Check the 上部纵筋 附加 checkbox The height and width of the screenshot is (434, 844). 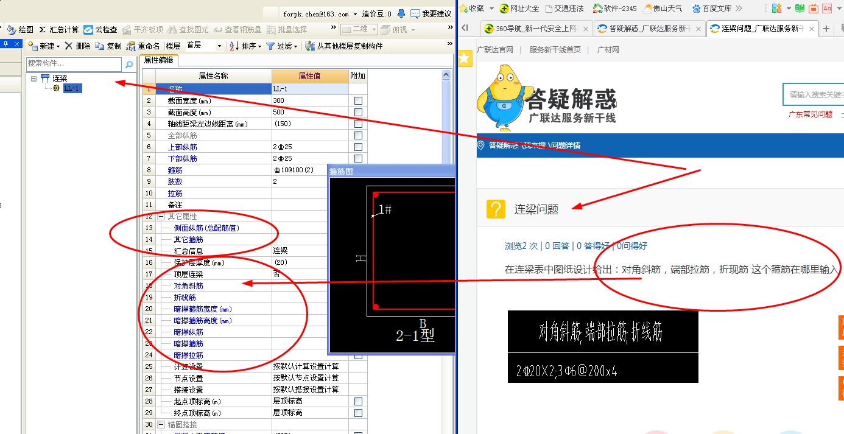[358, 147]
